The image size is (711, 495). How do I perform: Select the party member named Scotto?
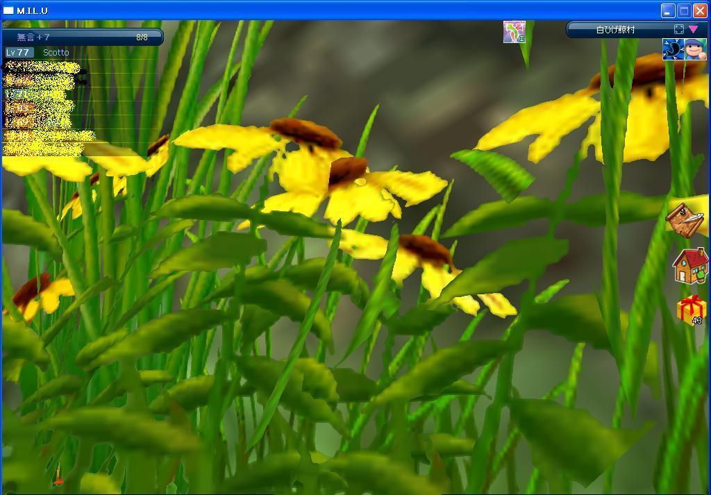tap(56, 53)
